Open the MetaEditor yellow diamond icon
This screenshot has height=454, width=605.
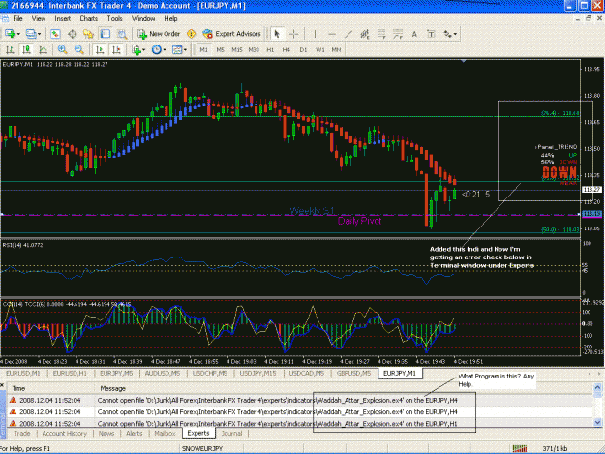point(191,34)
